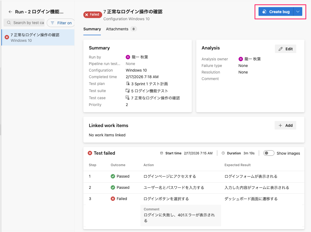Click the green passed icon on step 1
Image resolution: width=311 pixels, height=232 pixels.
(113, 176)
